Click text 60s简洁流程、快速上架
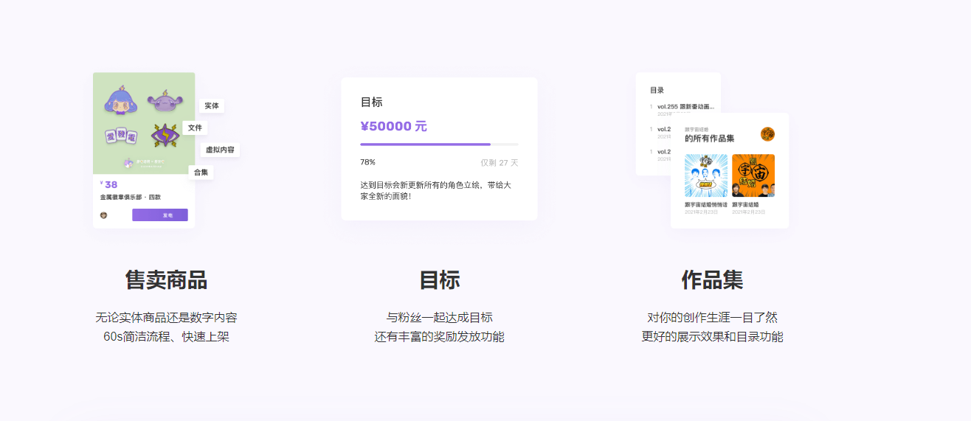Screen dimensions: 971x421 [x=166, y=337]
